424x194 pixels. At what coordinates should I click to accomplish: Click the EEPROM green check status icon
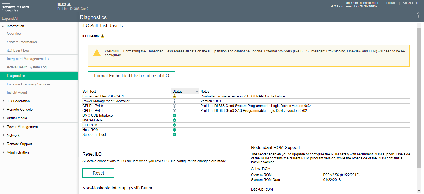[x=174, y=125]
